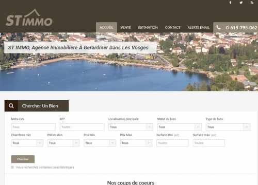Viewport: 258px width, 185px height.
Task: Click the ST IMMO logo
Action: (29, 17)
